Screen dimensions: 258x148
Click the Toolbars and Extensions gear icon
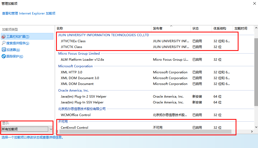[3, 36]
